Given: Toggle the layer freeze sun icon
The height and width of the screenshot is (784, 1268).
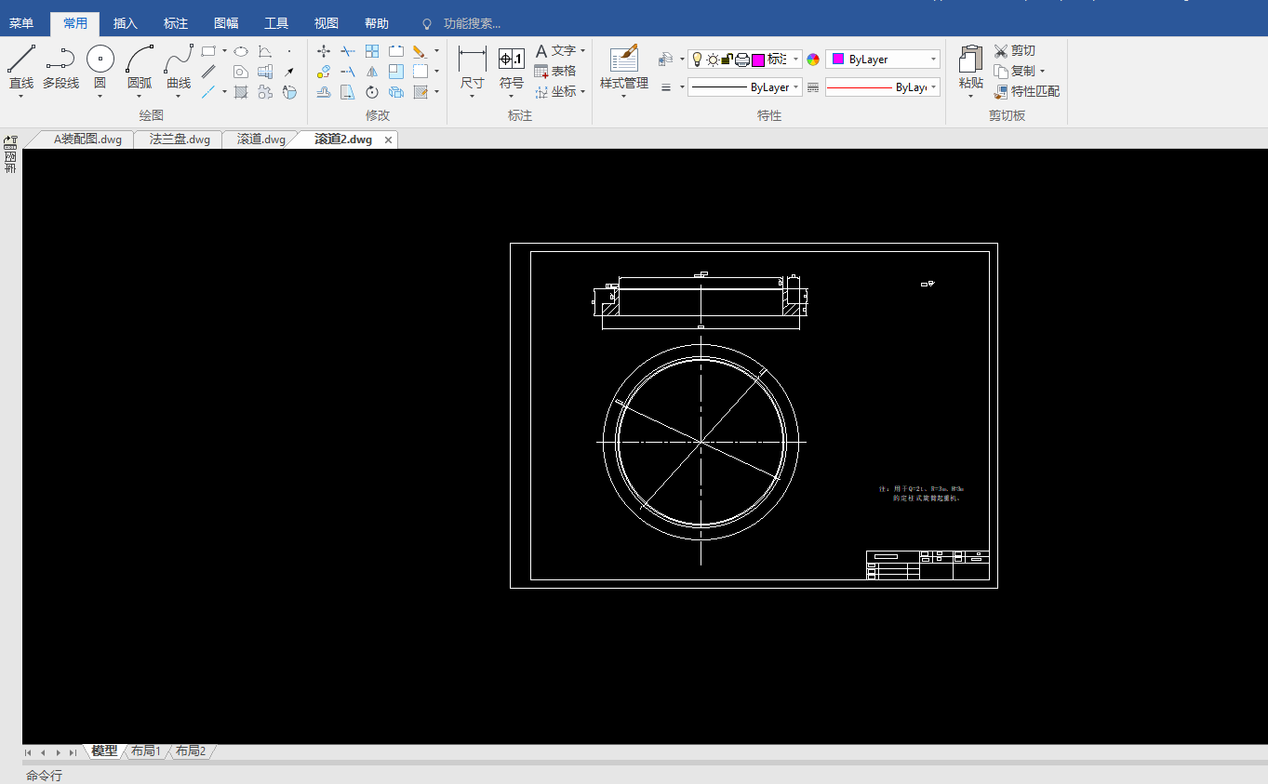Looking at the screenshot, I should pos(712,60).
